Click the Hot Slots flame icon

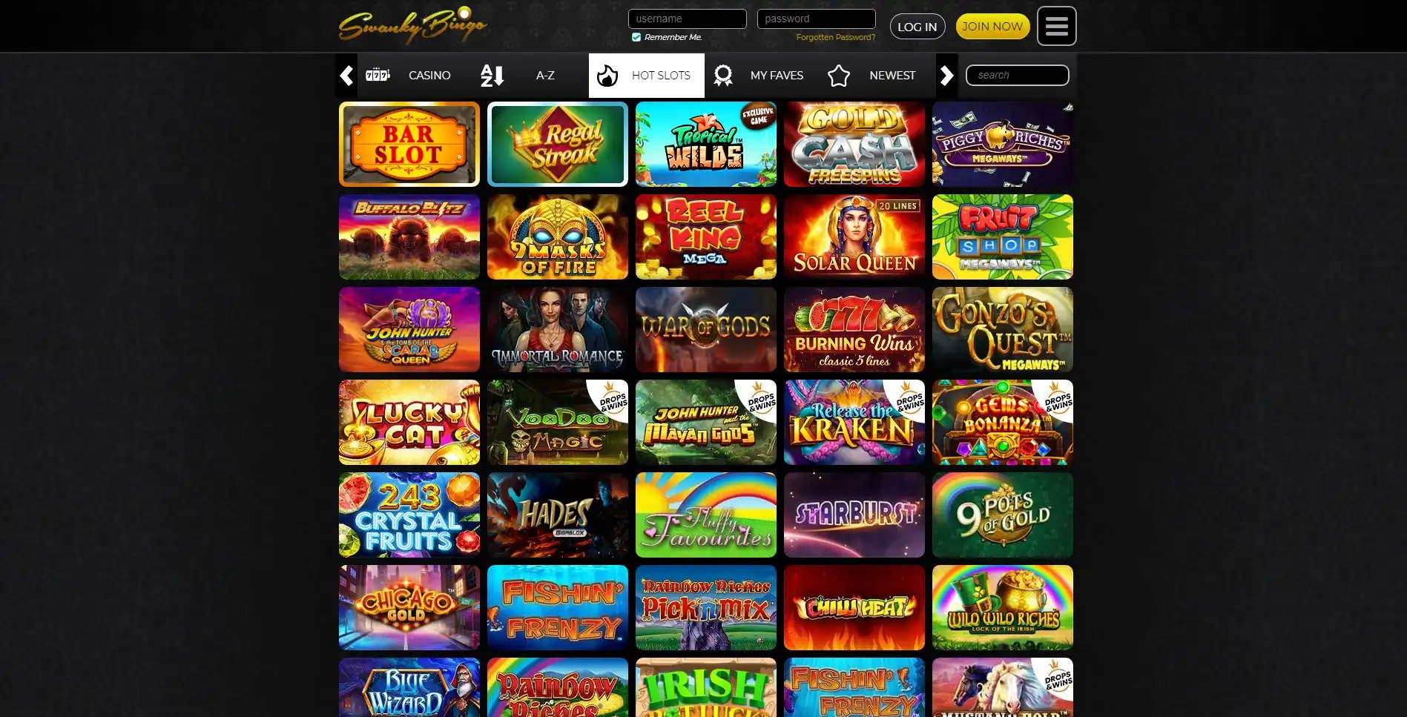pos(607,75)
